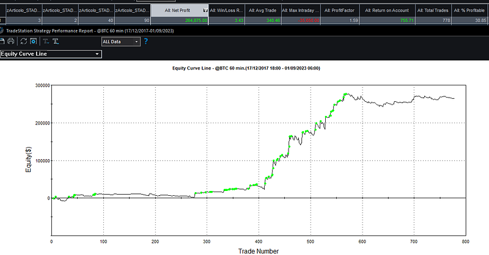Click the All: ProfitFactor column header
Viewport: 489px width, 255px height.
[x=340, y=10]
